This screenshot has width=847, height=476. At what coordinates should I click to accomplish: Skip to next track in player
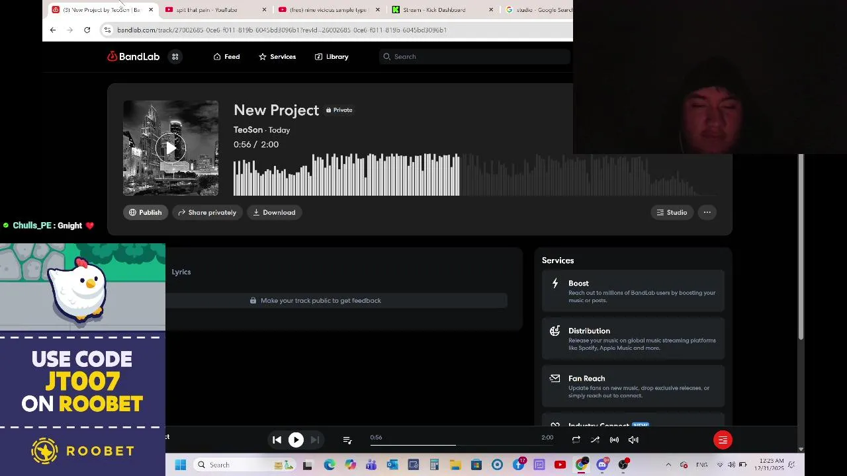point(315,440)
